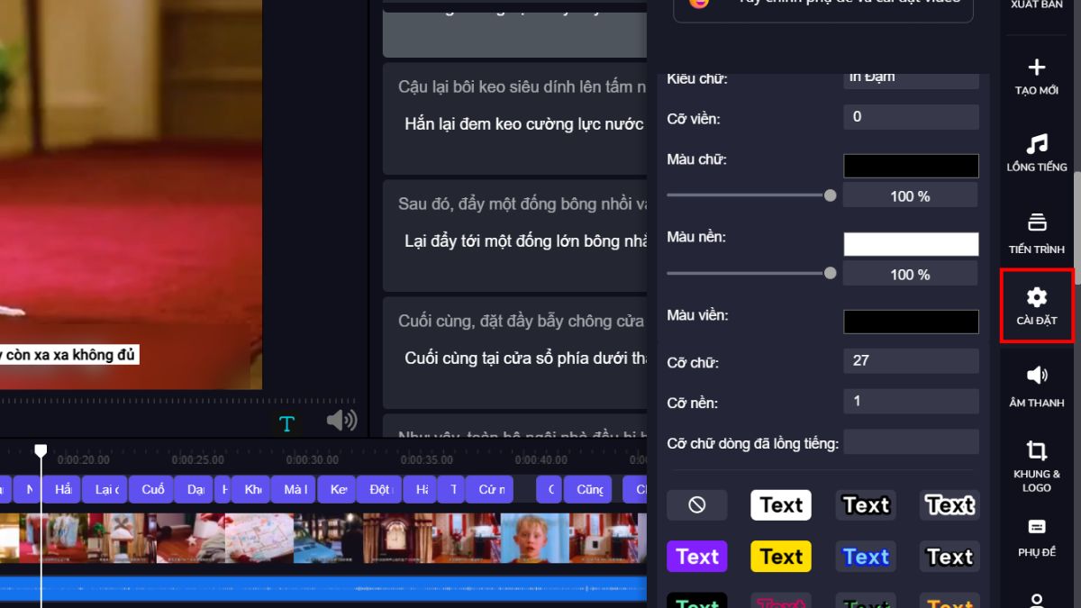Click the timeline playhead handle

[x=41, y=450]
